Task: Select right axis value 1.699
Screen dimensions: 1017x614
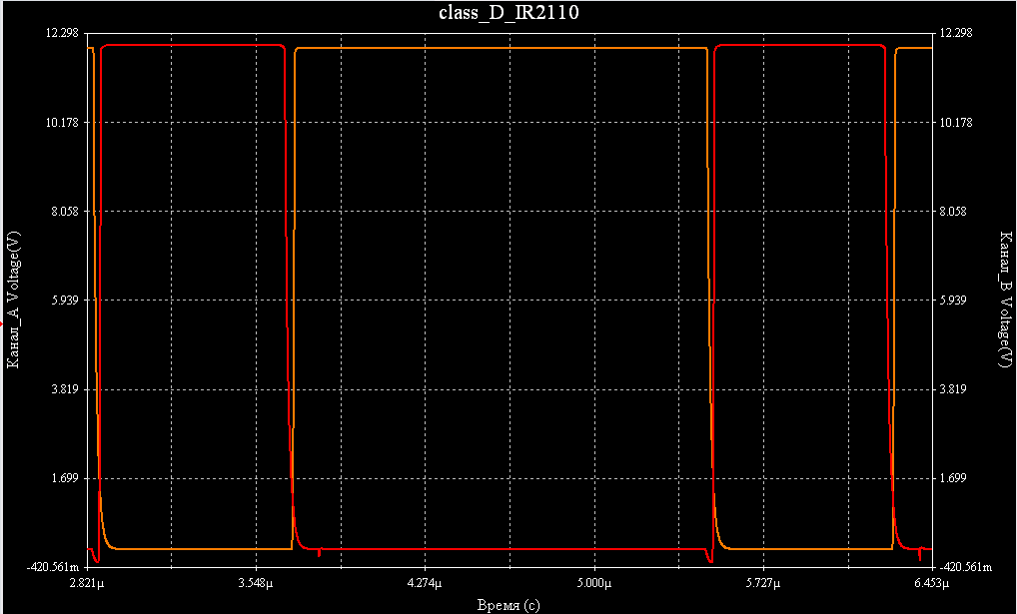Action: [x=953, y=478]
